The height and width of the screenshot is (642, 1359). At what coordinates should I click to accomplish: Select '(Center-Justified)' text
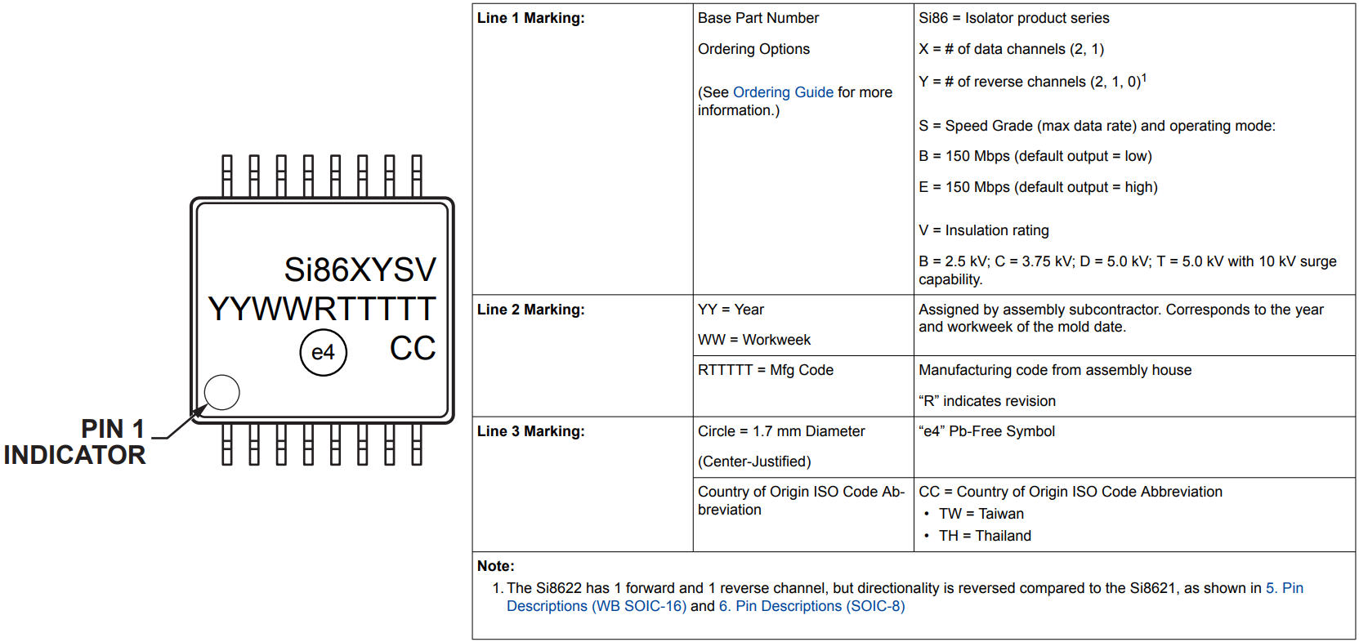(x=754, y=461)
